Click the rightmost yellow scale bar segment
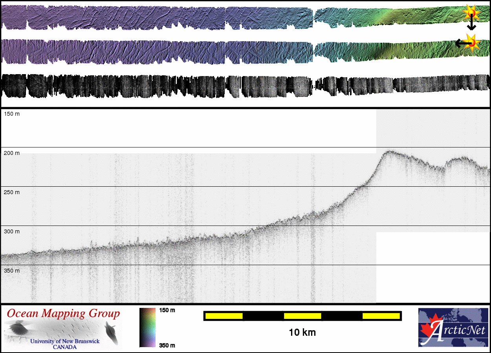 [x=381, y=316]
